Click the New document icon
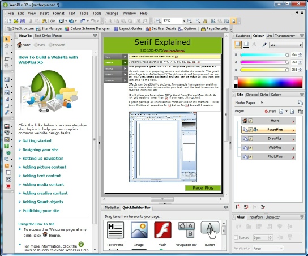The image size is (308, 256). [9, 21]
